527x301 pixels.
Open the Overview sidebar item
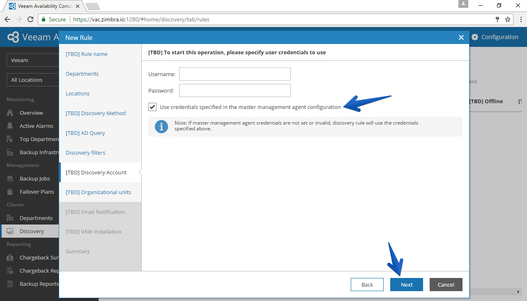(31, 113)
